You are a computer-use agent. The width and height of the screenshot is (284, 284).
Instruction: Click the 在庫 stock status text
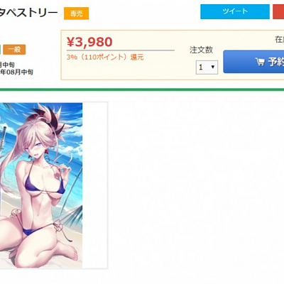pos(279,40)
